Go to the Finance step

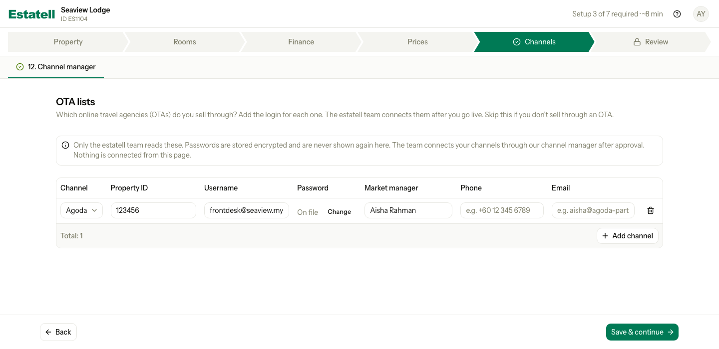click(301, 42)
